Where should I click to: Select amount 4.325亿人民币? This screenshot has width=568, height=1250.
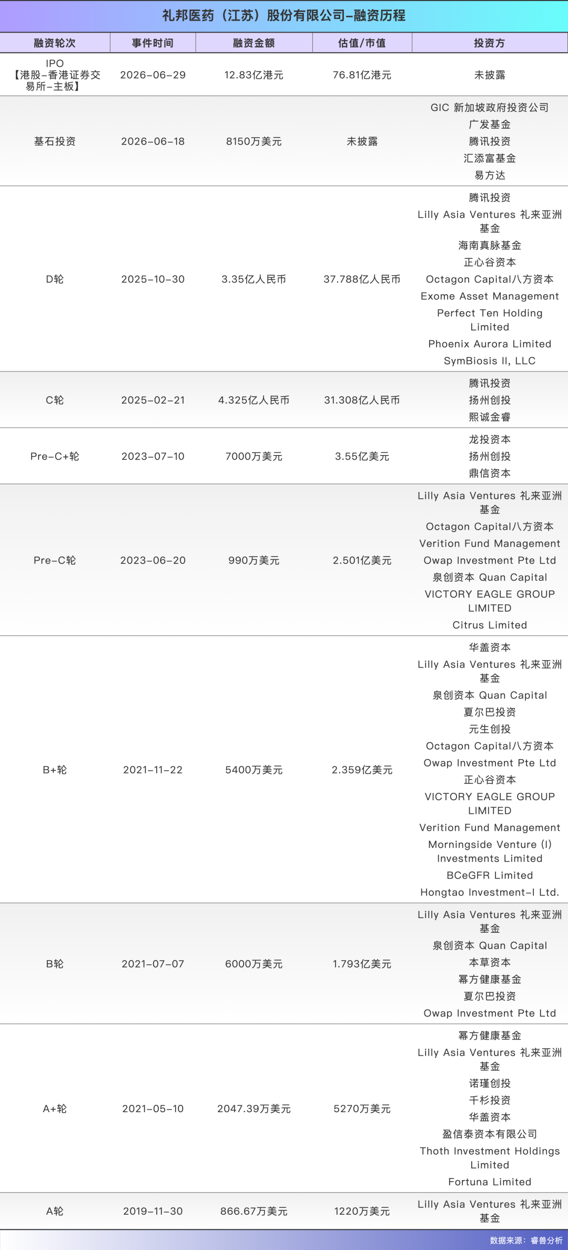254,400
